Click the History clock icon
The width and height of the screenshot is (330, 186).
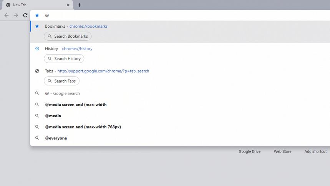click(37, 49)
